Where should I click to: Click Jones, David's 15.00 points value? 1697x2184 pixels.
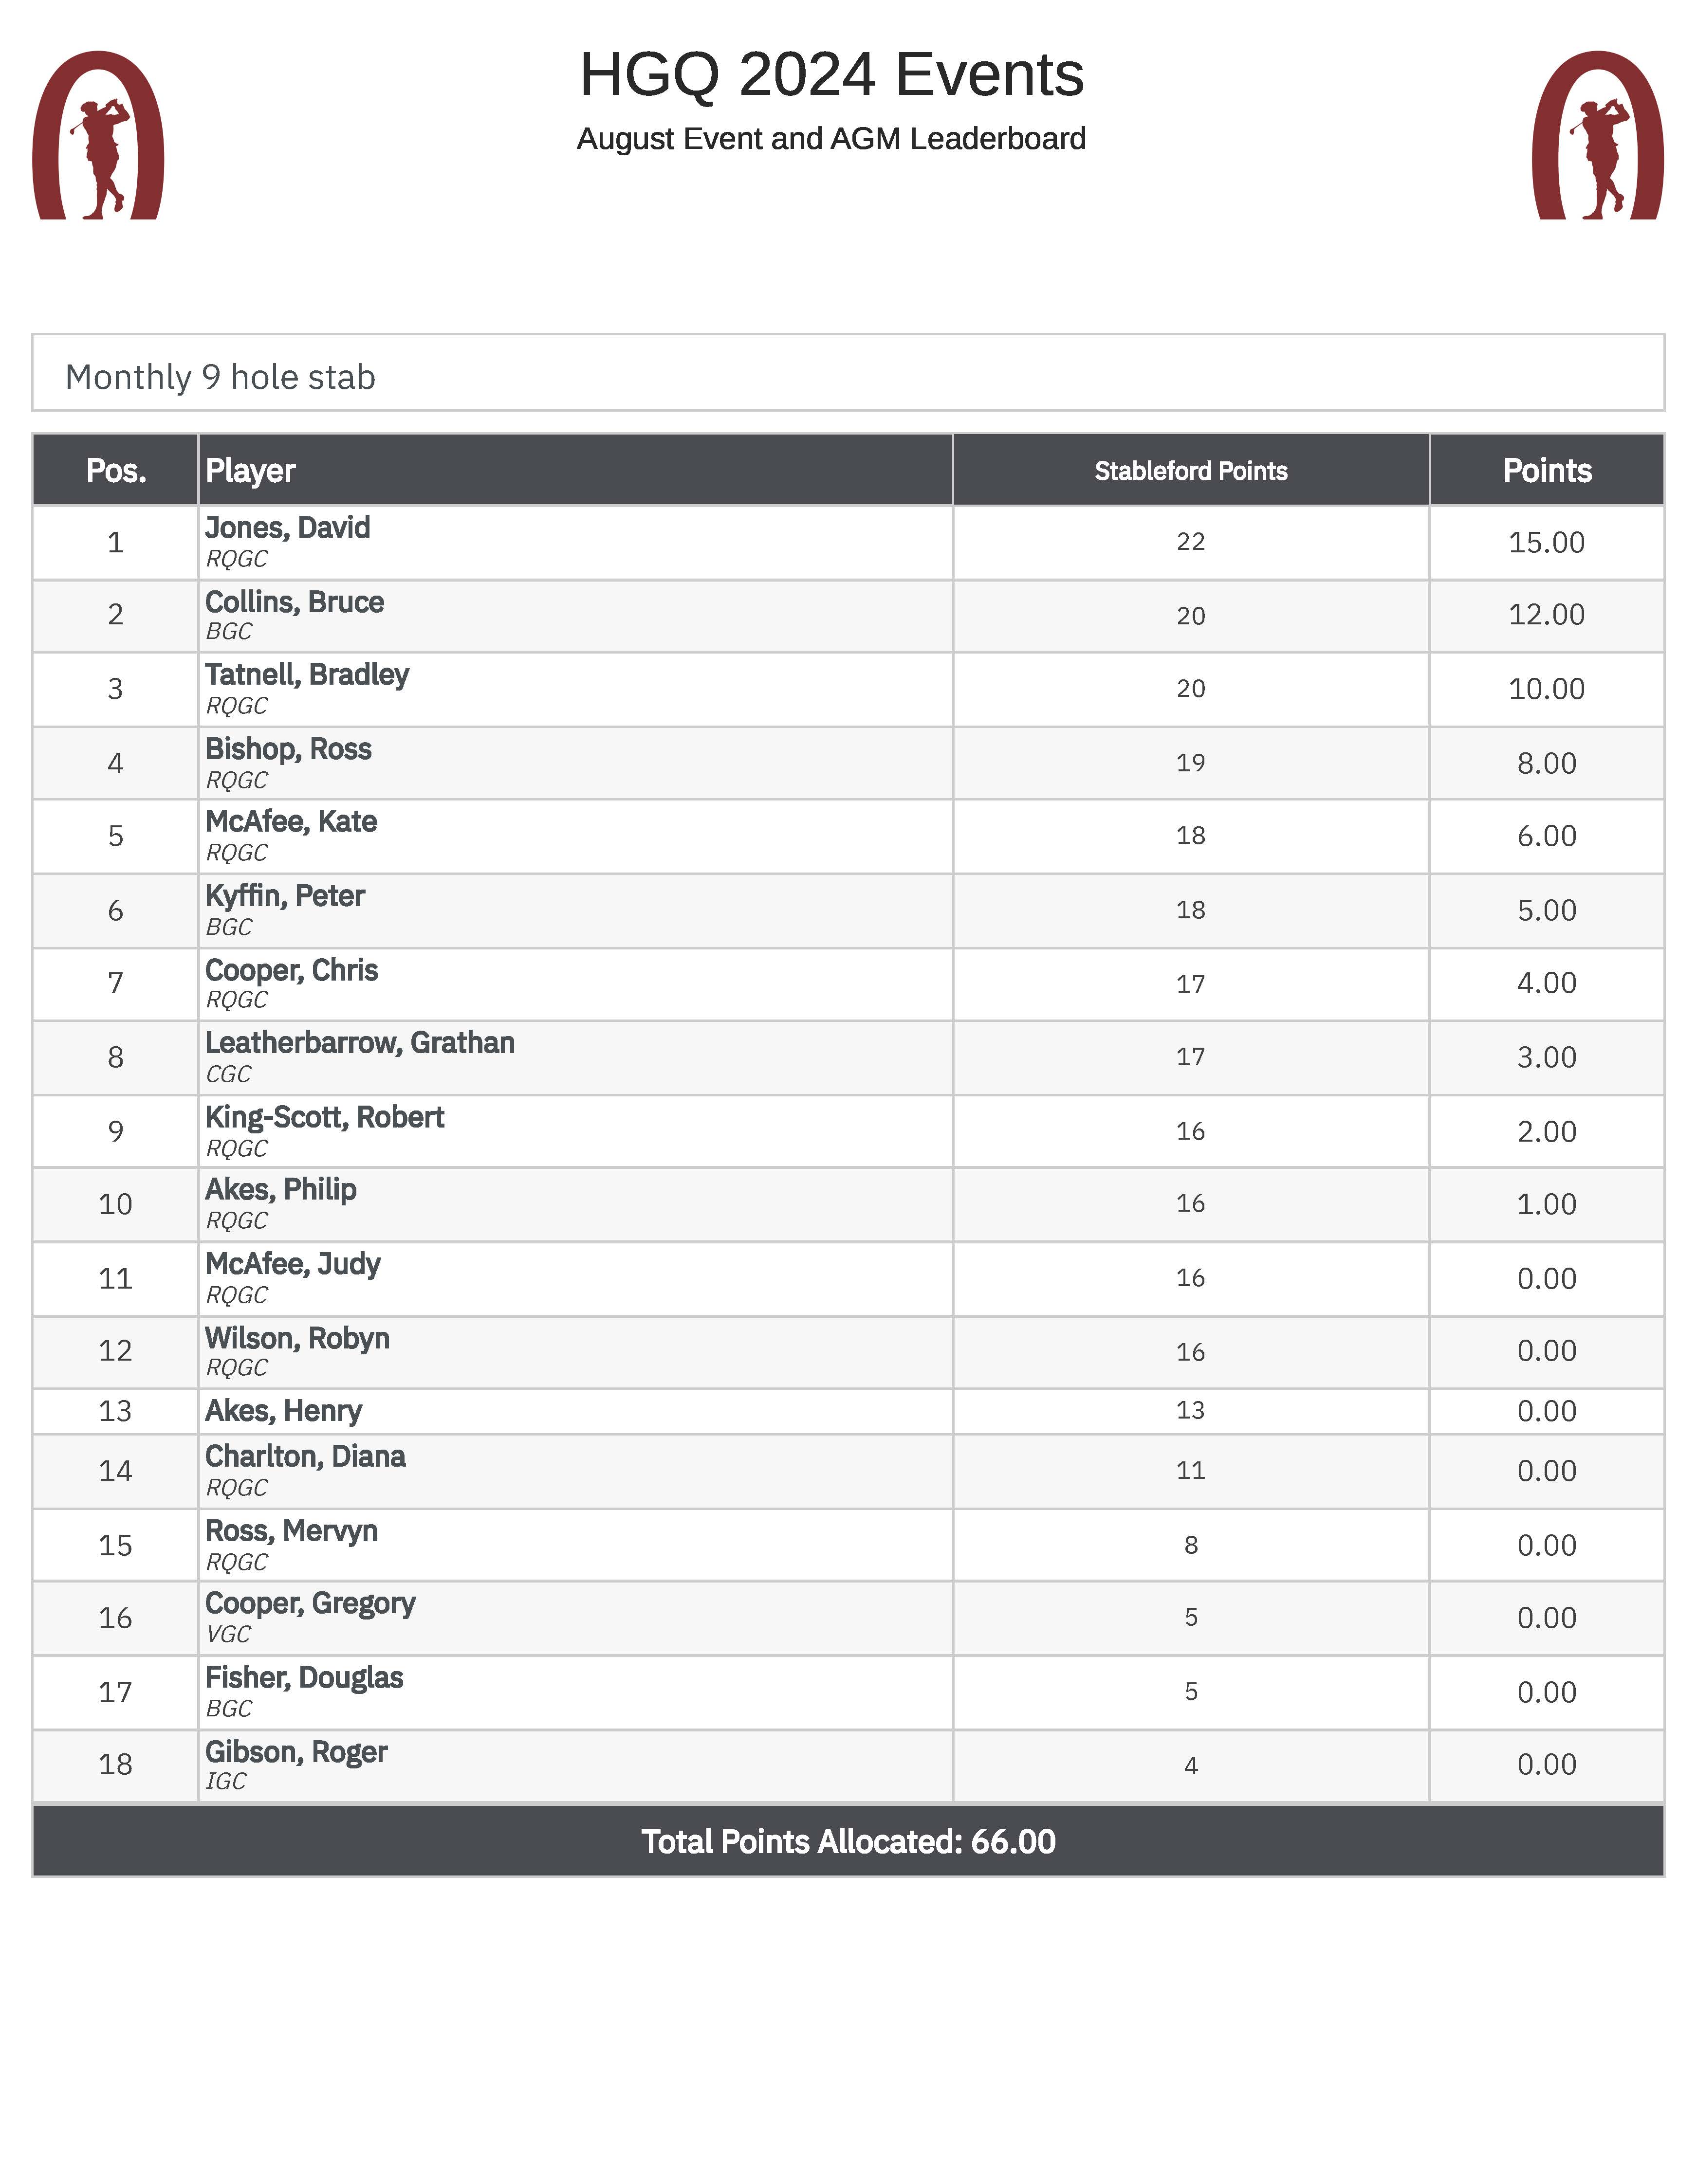pos(1546,542)
